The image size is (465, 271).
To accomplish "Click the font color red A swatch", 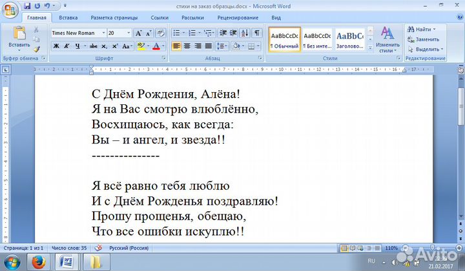I will pos(156,46).
